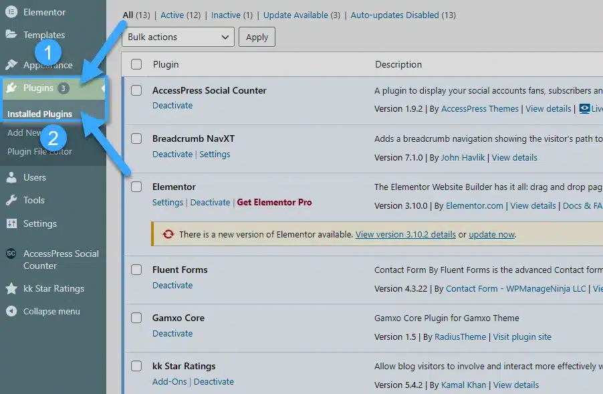Open Elementor plugin Settings link
This screenshot has height=394, width=603.
168,203
